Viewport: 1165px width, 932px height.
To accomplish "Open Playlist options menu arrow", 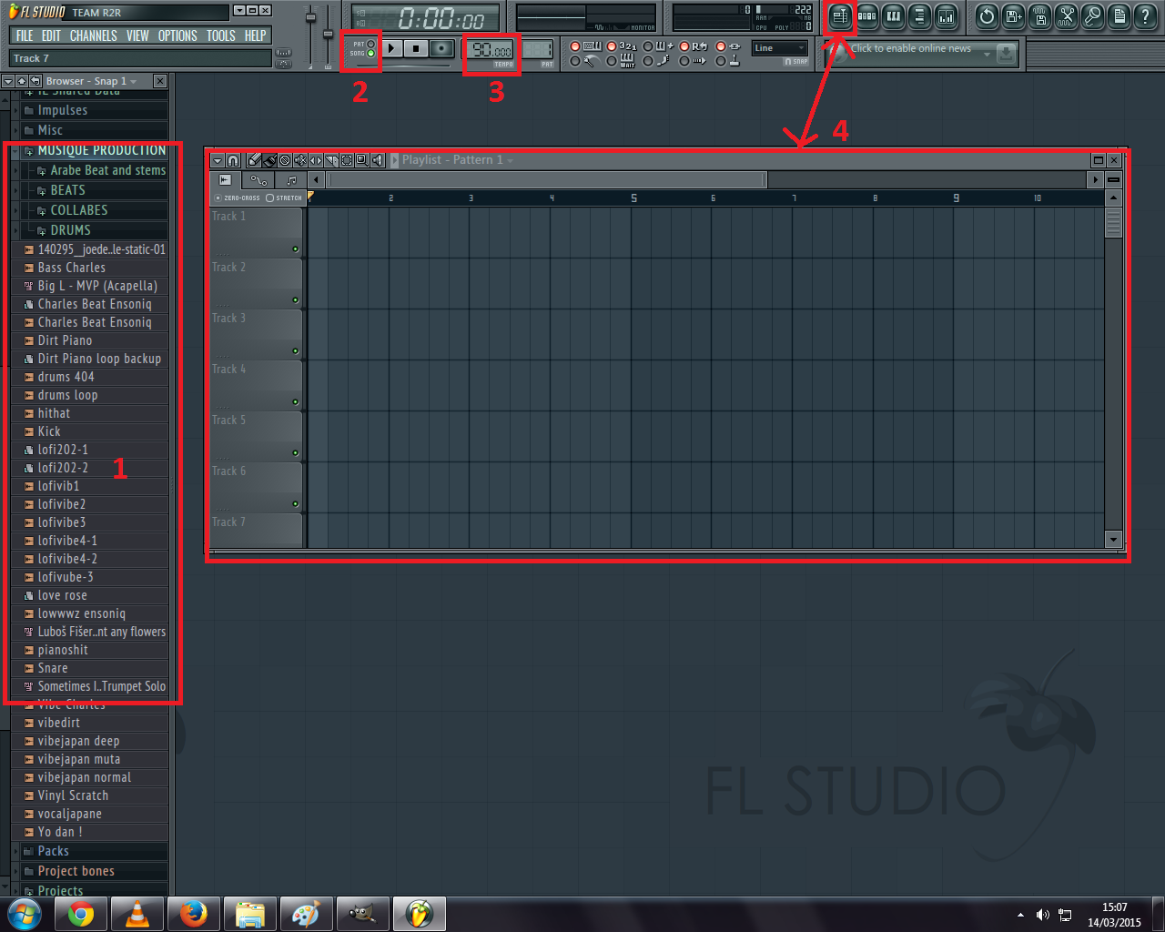I will coord(218,160).
